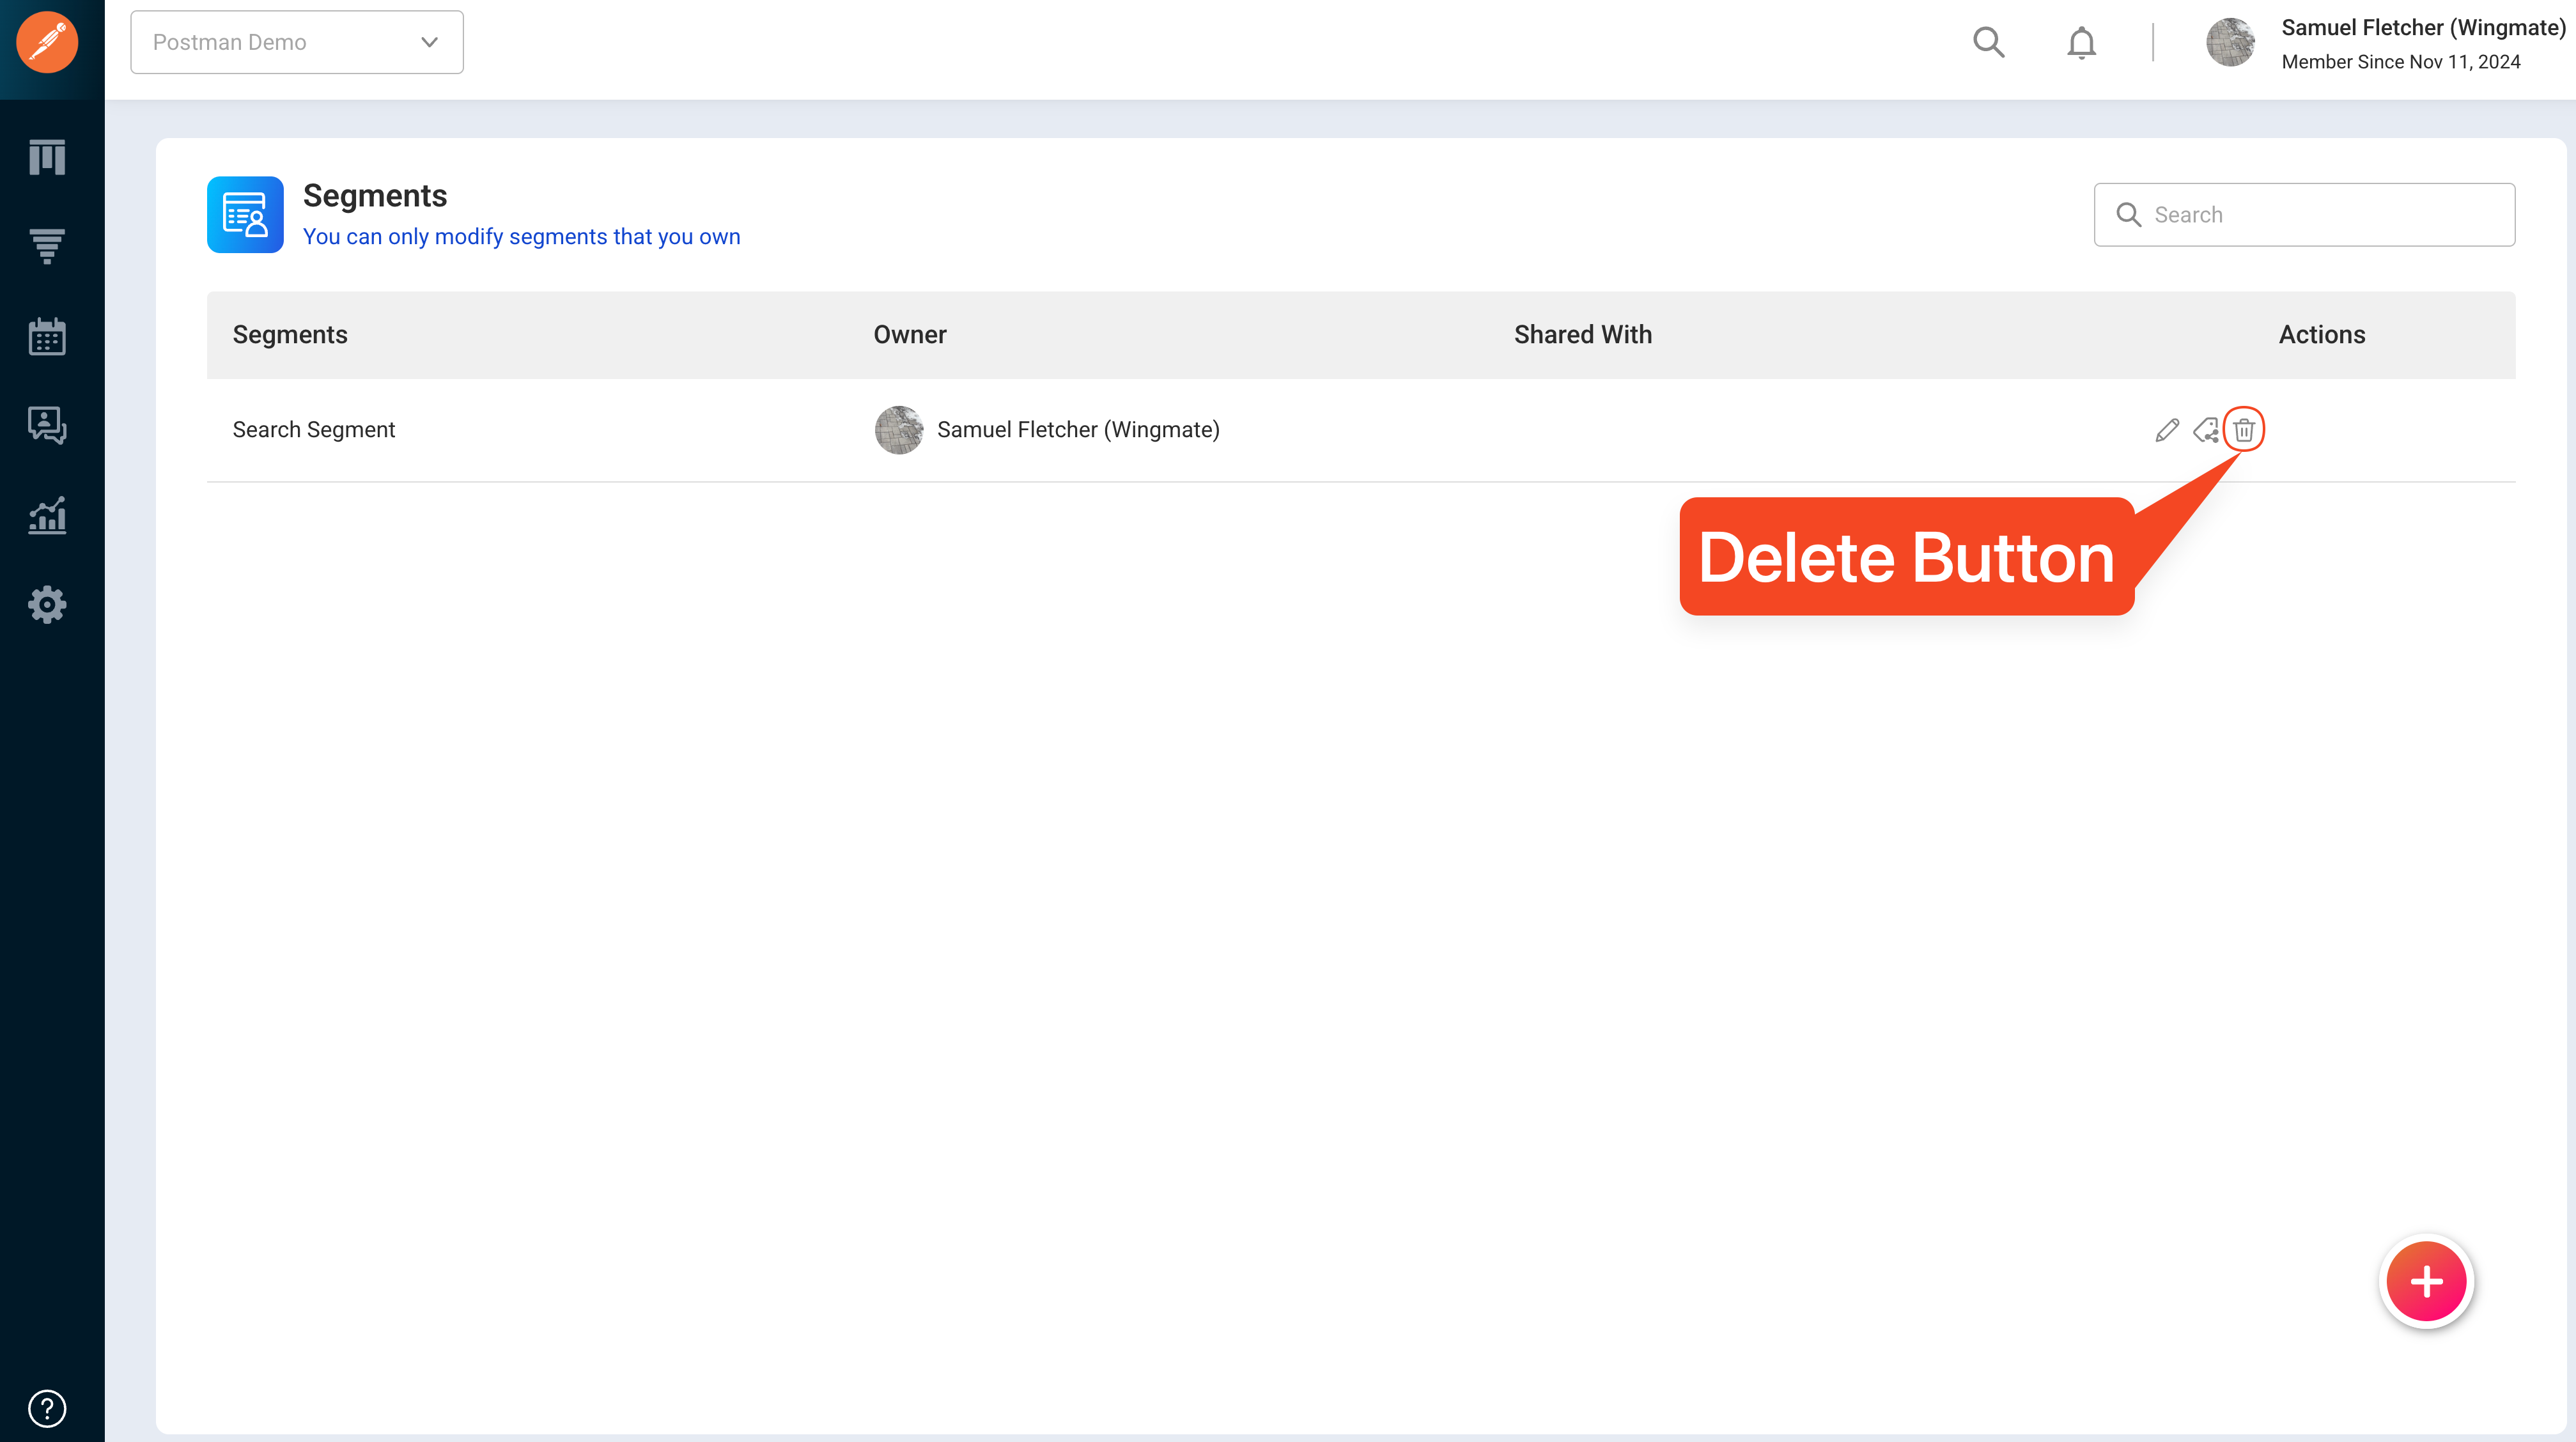The image size is (2576, 1442).
Task: Open the settings gear in sidebar
Action: (x=47, y=604)
